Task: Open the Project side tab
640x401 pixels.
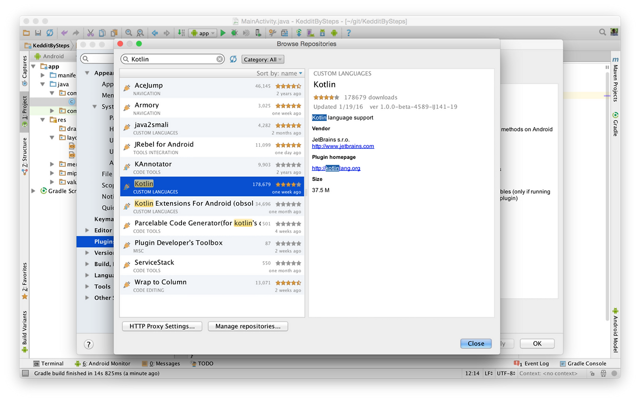Action: (x=24, y=112)
